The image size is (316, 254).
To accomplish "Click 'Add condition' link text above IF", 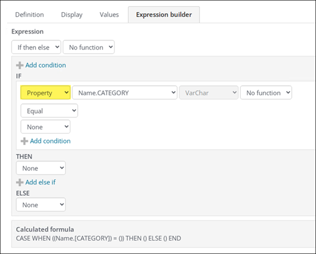I will coord(45,65).
